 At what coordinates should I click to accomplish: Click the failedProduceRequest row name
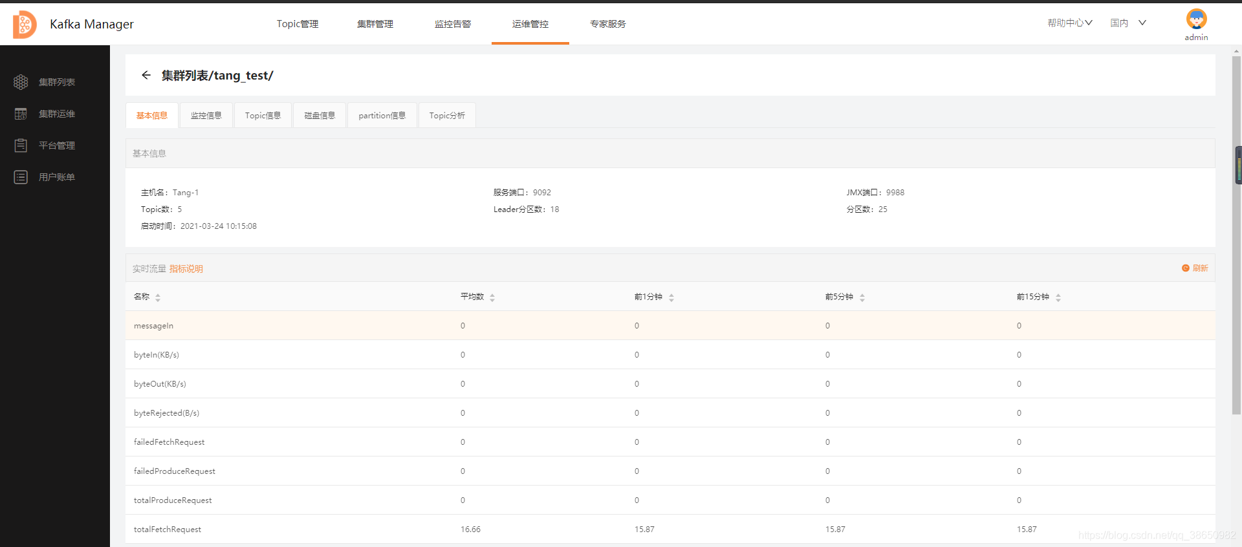pyautogui.click(x=175, y=471)
